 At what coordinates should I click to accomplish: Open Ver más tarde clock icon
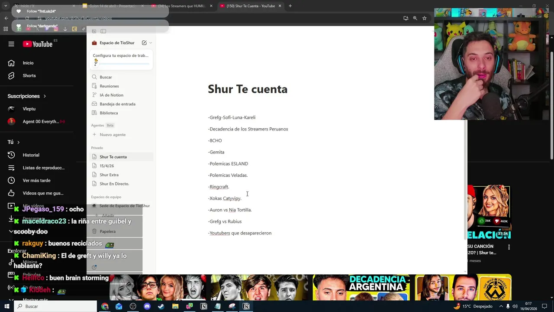point(11,180)
